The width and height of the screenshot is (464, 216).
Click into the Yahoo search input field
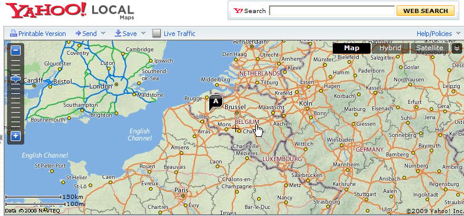click(332, 11)
